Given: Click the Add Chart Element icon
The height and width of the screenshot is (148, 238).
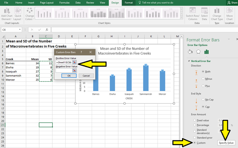Looking at the screenshot, I should pyautogui.click(x=7, y=12).
